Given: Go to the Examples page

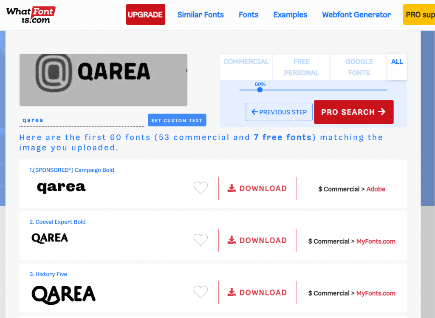Looking at the screenshot, I should tap(290, 15).
